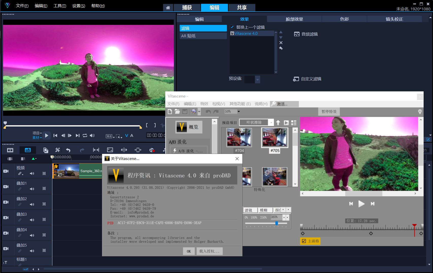The width and height of the screenshot is (433, 273).
Task: Move filter down in filter list
Action: [x=281, y=37]
